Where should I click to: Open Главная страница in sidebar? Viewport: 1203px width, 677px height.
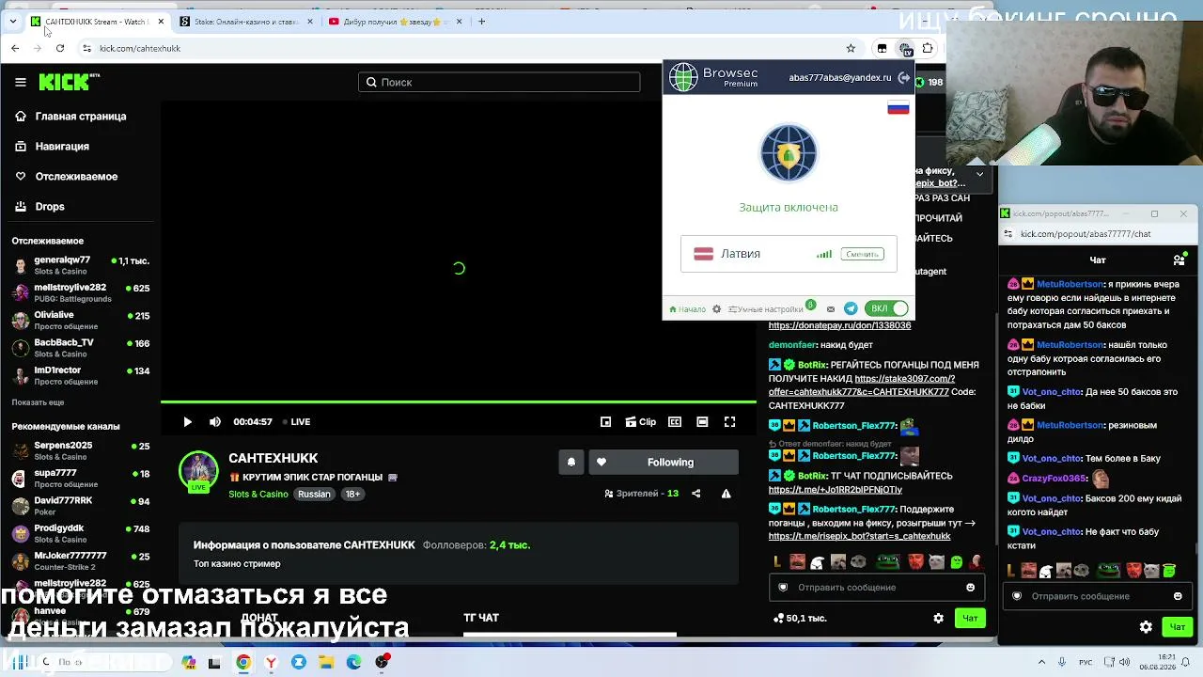pos(70,117)
